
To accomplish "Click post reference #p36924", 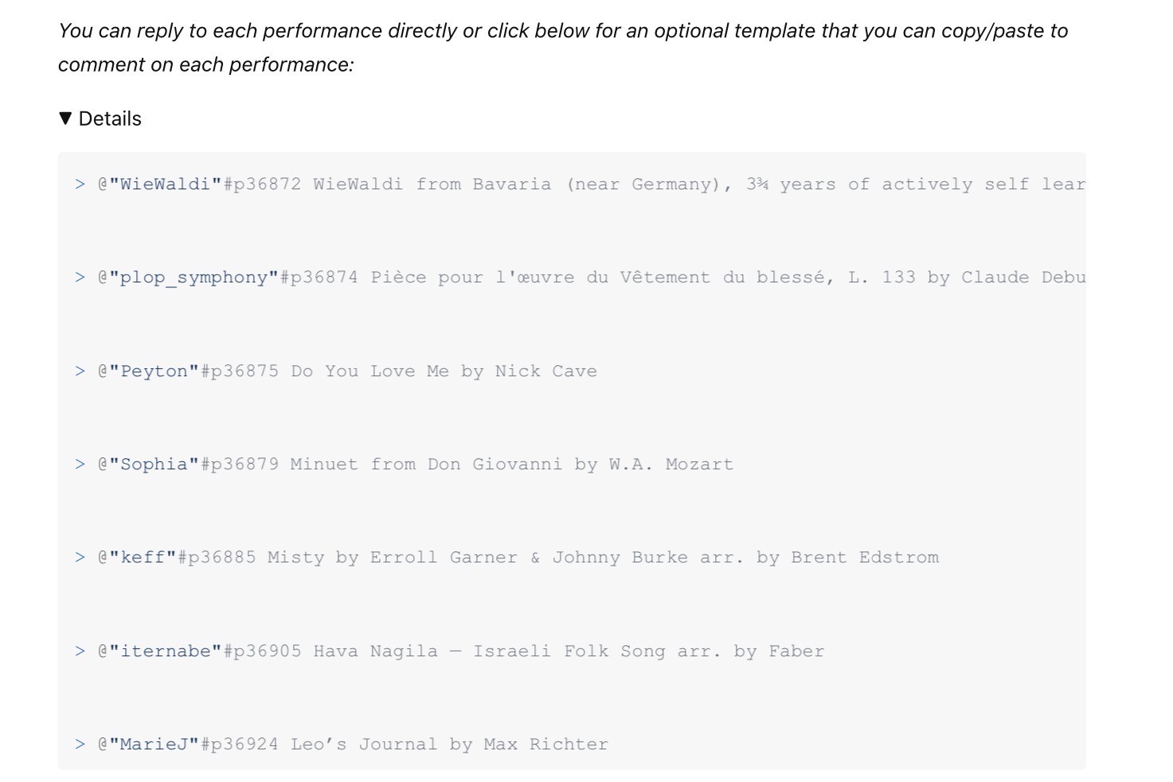I will coord(240,745).
